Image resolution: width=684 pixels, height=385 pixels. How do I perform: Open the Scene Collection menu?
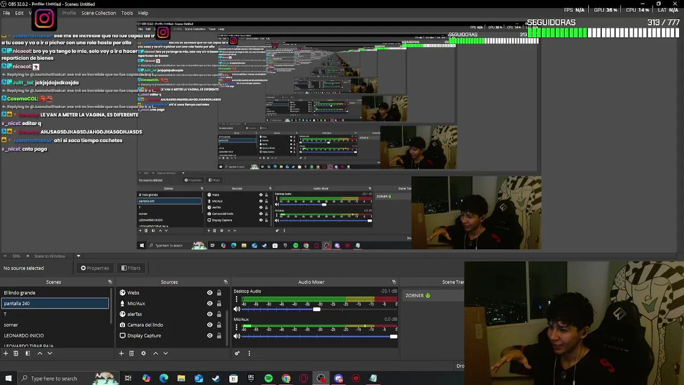point(98,13)
